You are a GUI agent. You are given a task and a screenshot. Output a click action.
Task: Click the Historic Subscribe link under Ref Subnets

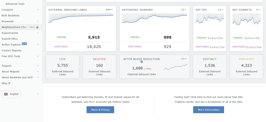(254, 47)
